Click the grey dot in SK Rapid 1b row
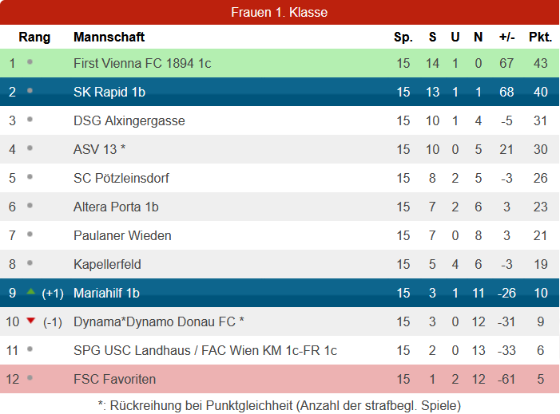 30,91
